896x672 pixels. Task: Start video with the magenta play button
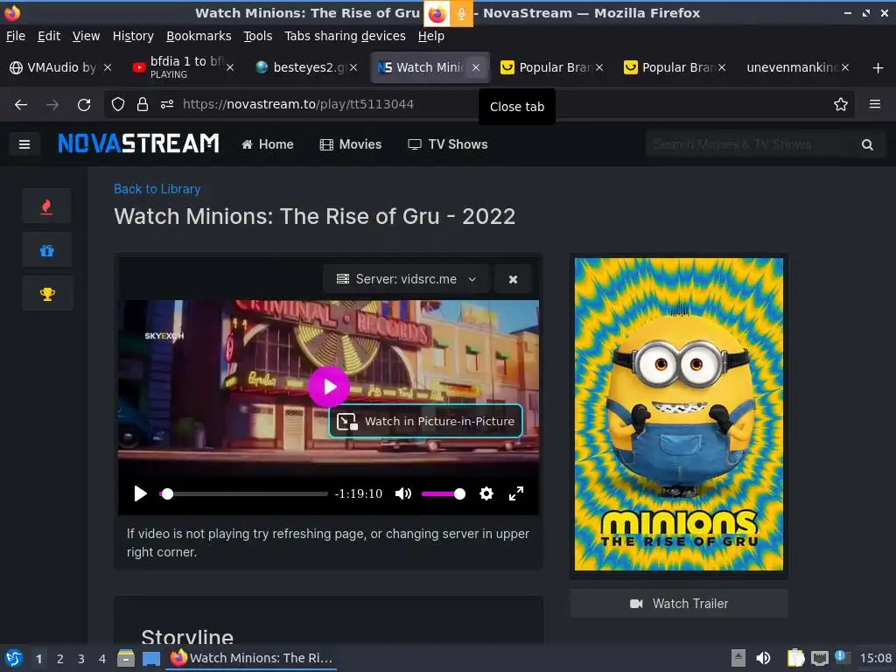(x=329, y=387)
